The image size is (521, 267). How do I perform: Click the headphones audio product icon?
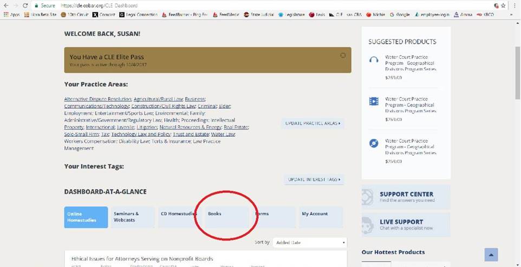(x=374, y=59)
